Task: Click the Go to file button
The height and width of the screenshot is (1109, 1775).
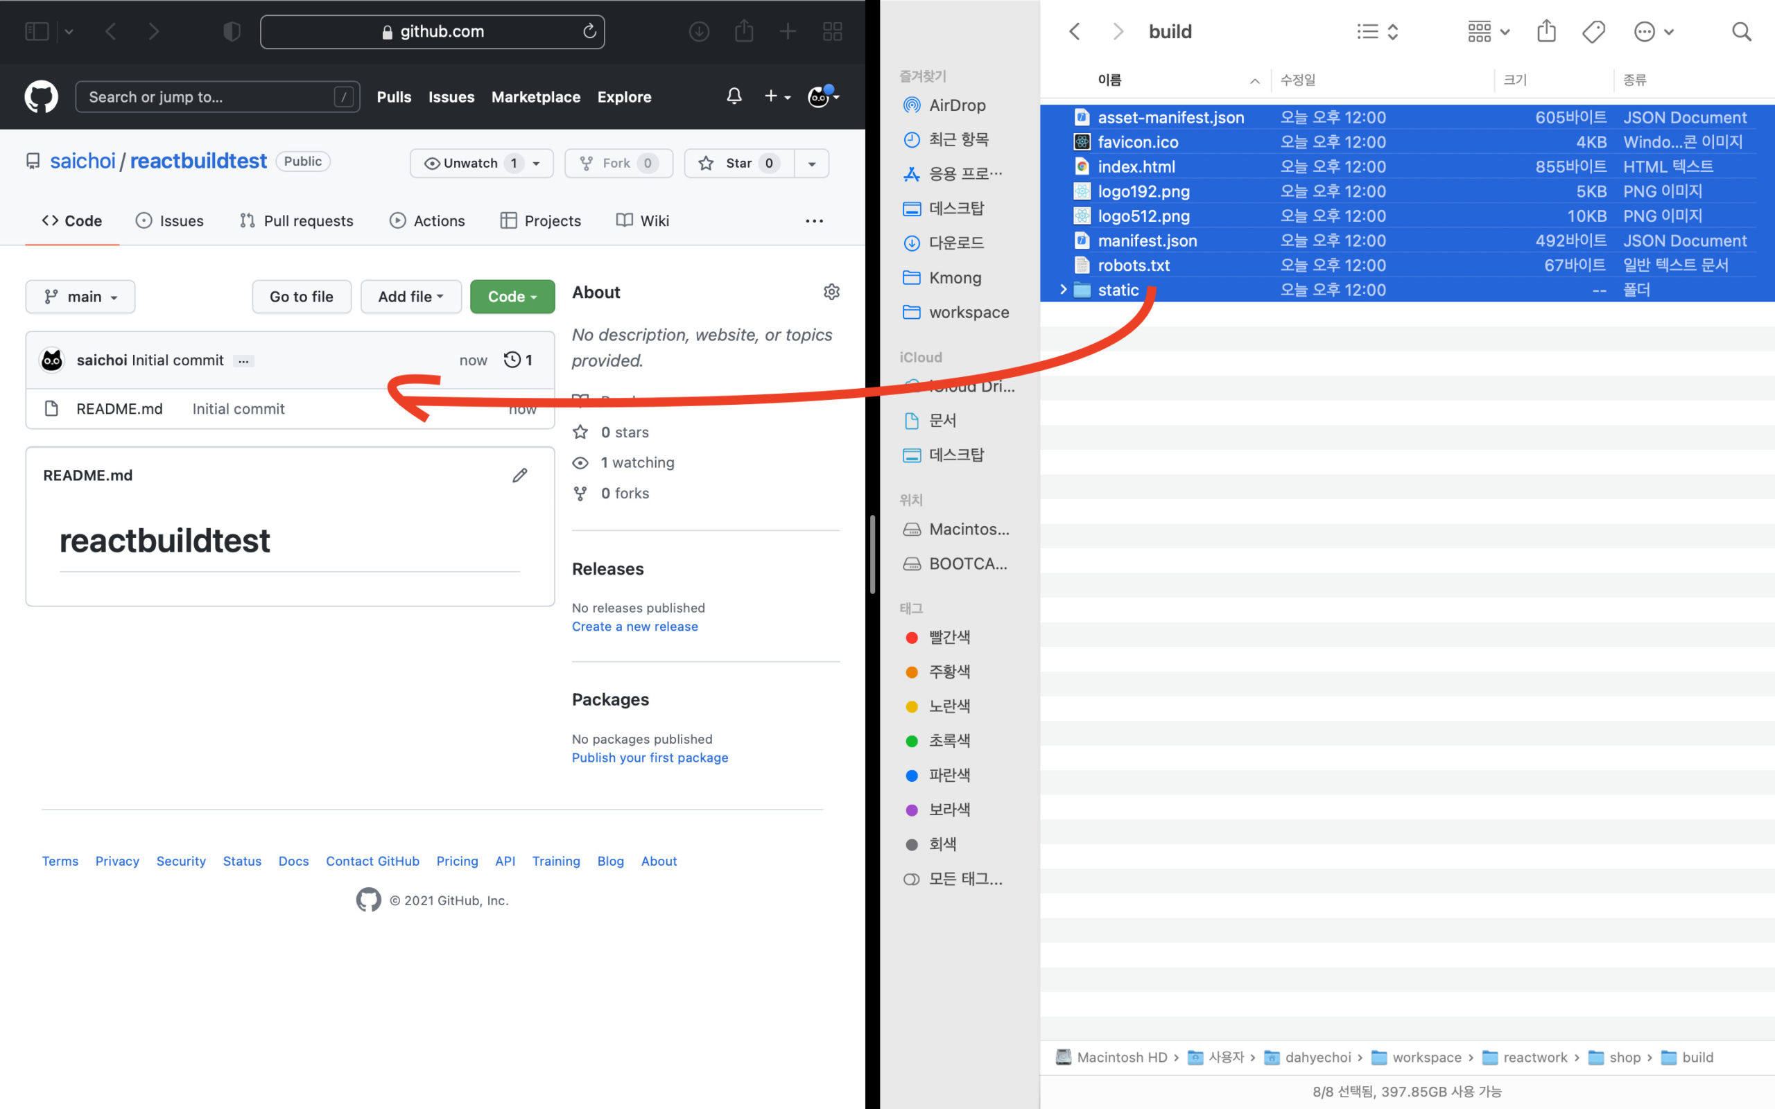Action: click(x=302, y=297)
